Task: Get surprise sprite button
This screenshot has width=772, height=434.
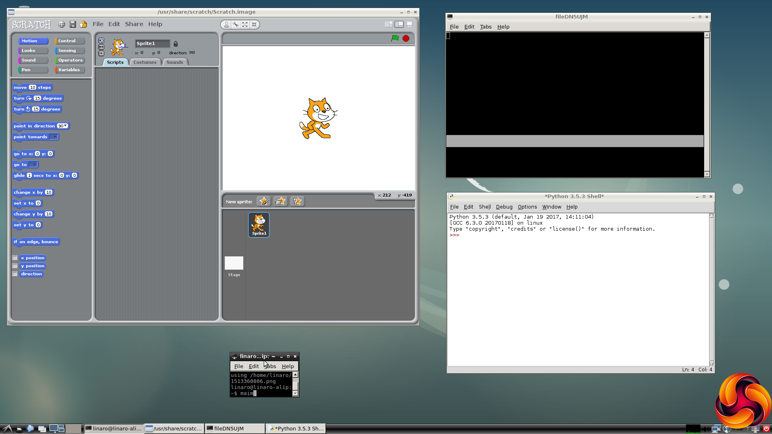Action: pyautogui.click(x=297, y=201)
